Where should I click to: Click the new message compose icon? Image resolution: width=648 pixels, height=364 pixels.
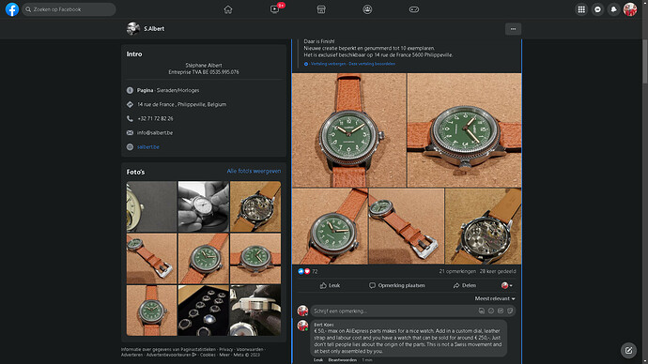click(x=628, y=350)
